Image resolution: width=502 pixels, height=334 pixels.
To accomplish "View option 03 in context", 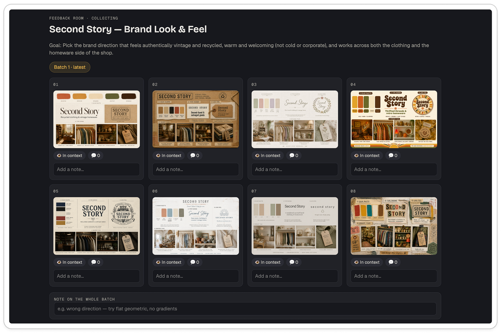I will [268, 156].
